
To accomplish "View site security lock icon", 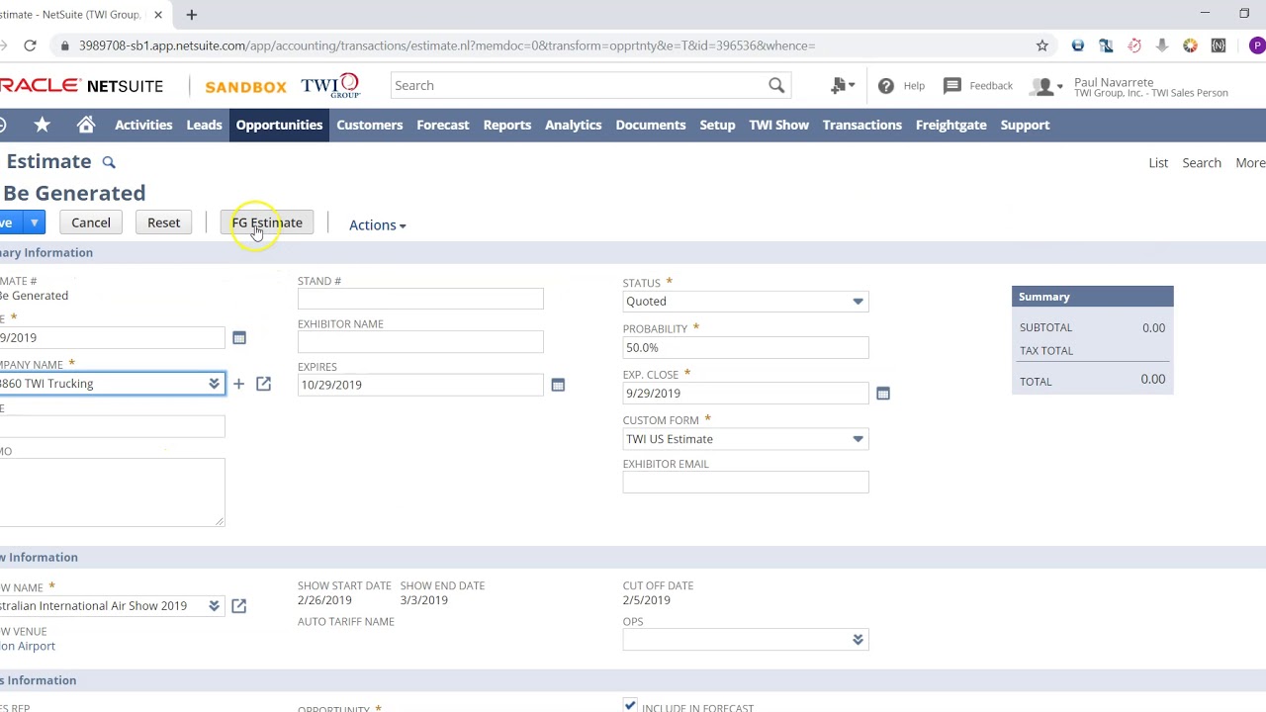I will (64, 45).
